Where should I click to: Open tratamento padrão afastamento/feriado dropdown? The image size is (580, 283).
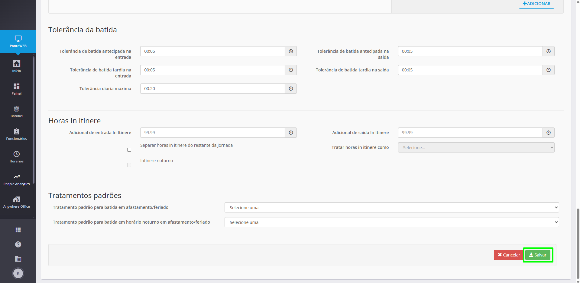(x=392, y=207)
